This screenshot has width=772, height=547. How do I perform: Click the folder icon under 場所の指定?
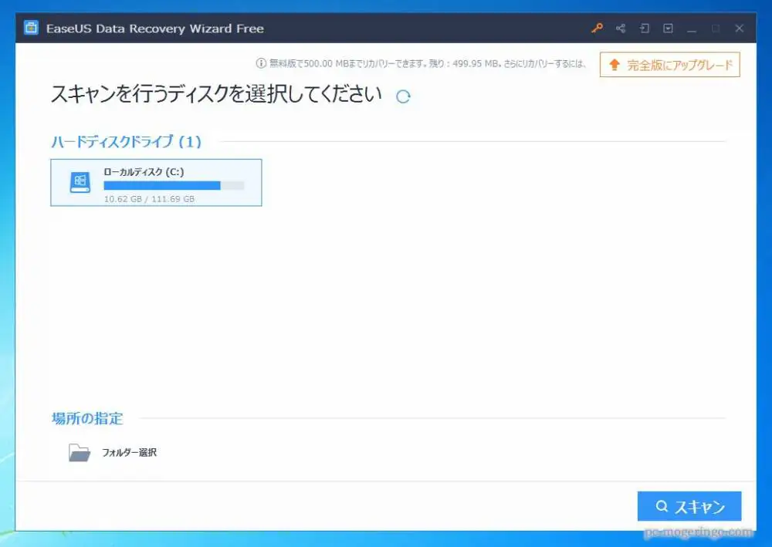click(x=80, y=453)
